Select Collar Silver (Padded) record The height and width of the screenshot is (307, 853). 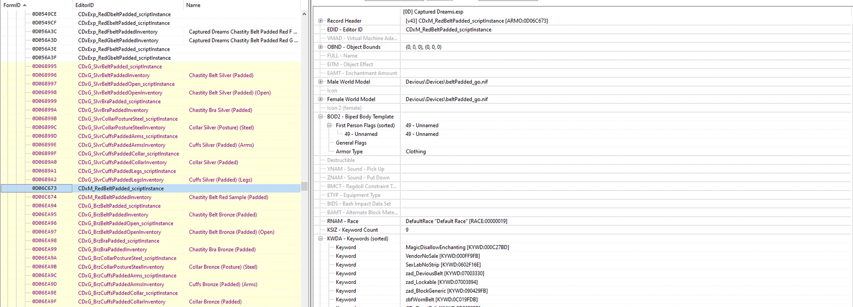(151, 162)
